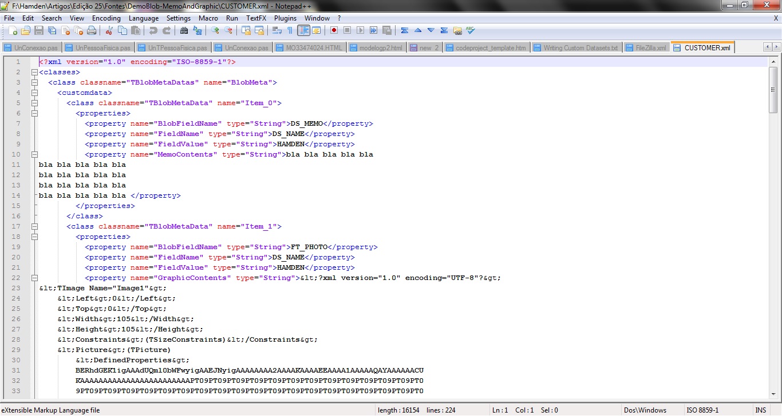Run macro multiple times icon
The width and height of the screenshot is (782, 416).
click(373, 30)
